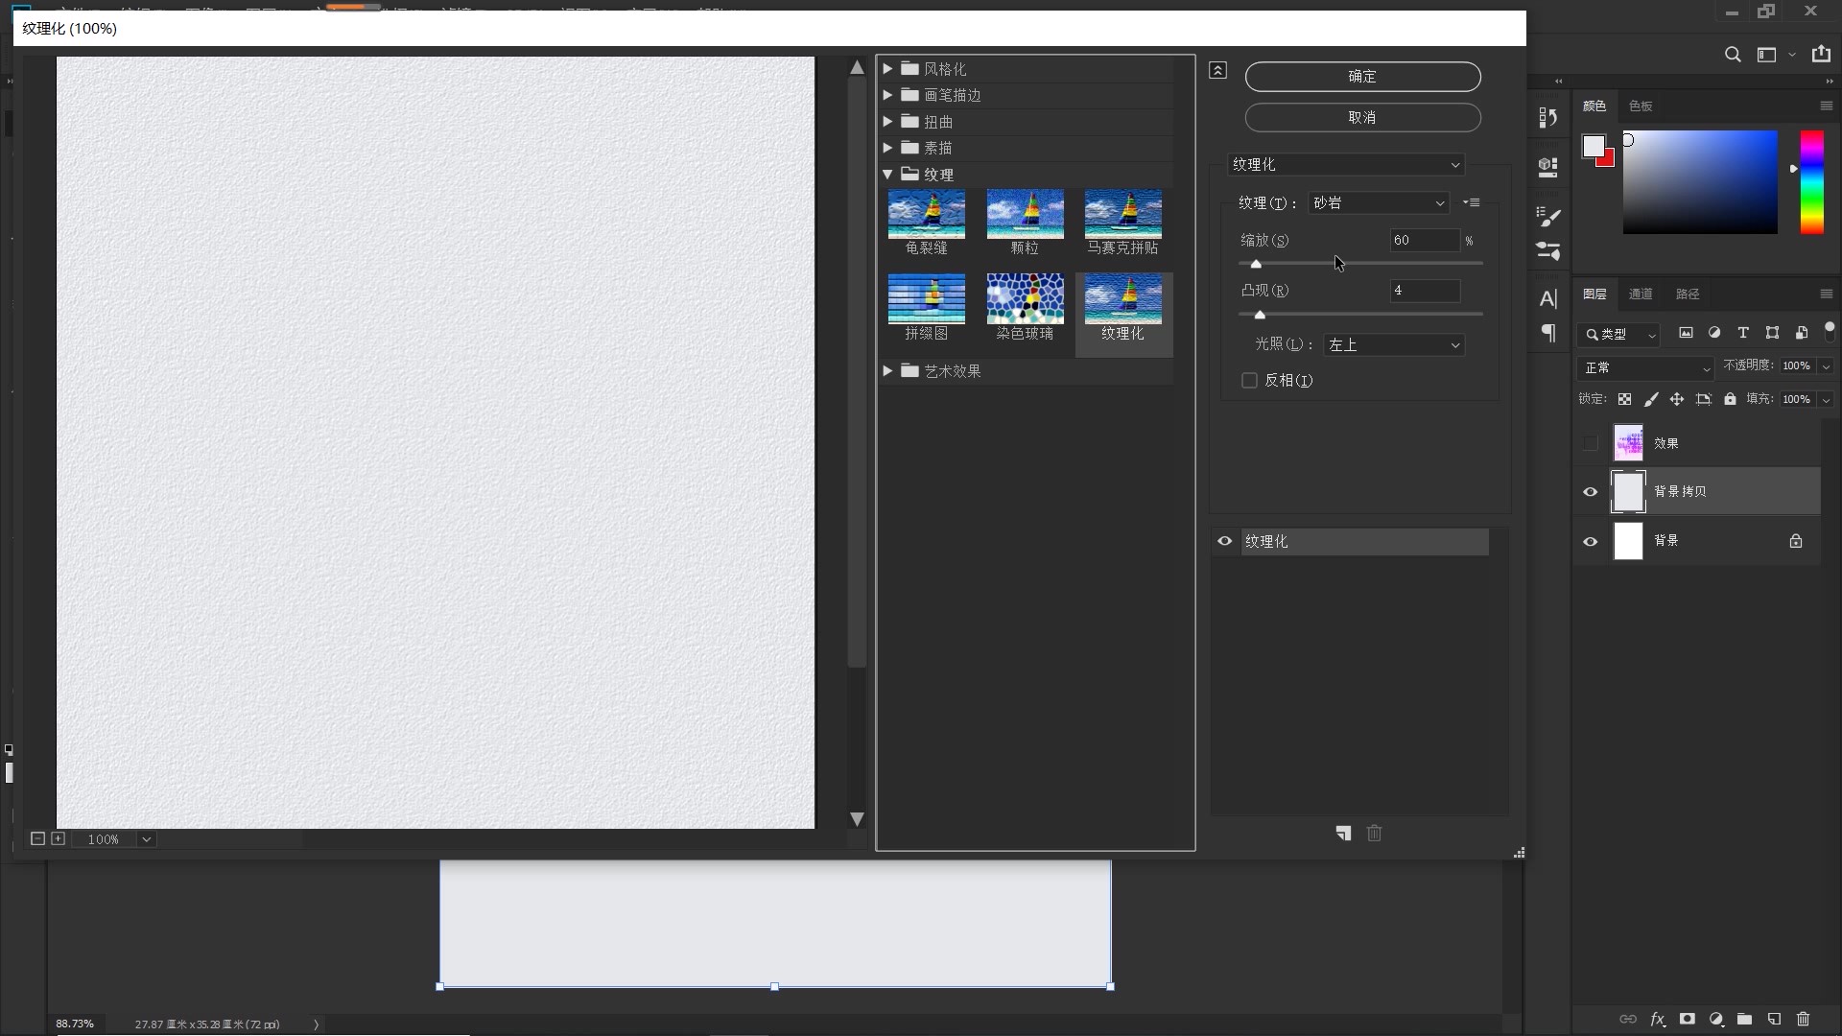Click the 取消 cancel button
Screen dimensions: 1842x1036
(1362, 118)
